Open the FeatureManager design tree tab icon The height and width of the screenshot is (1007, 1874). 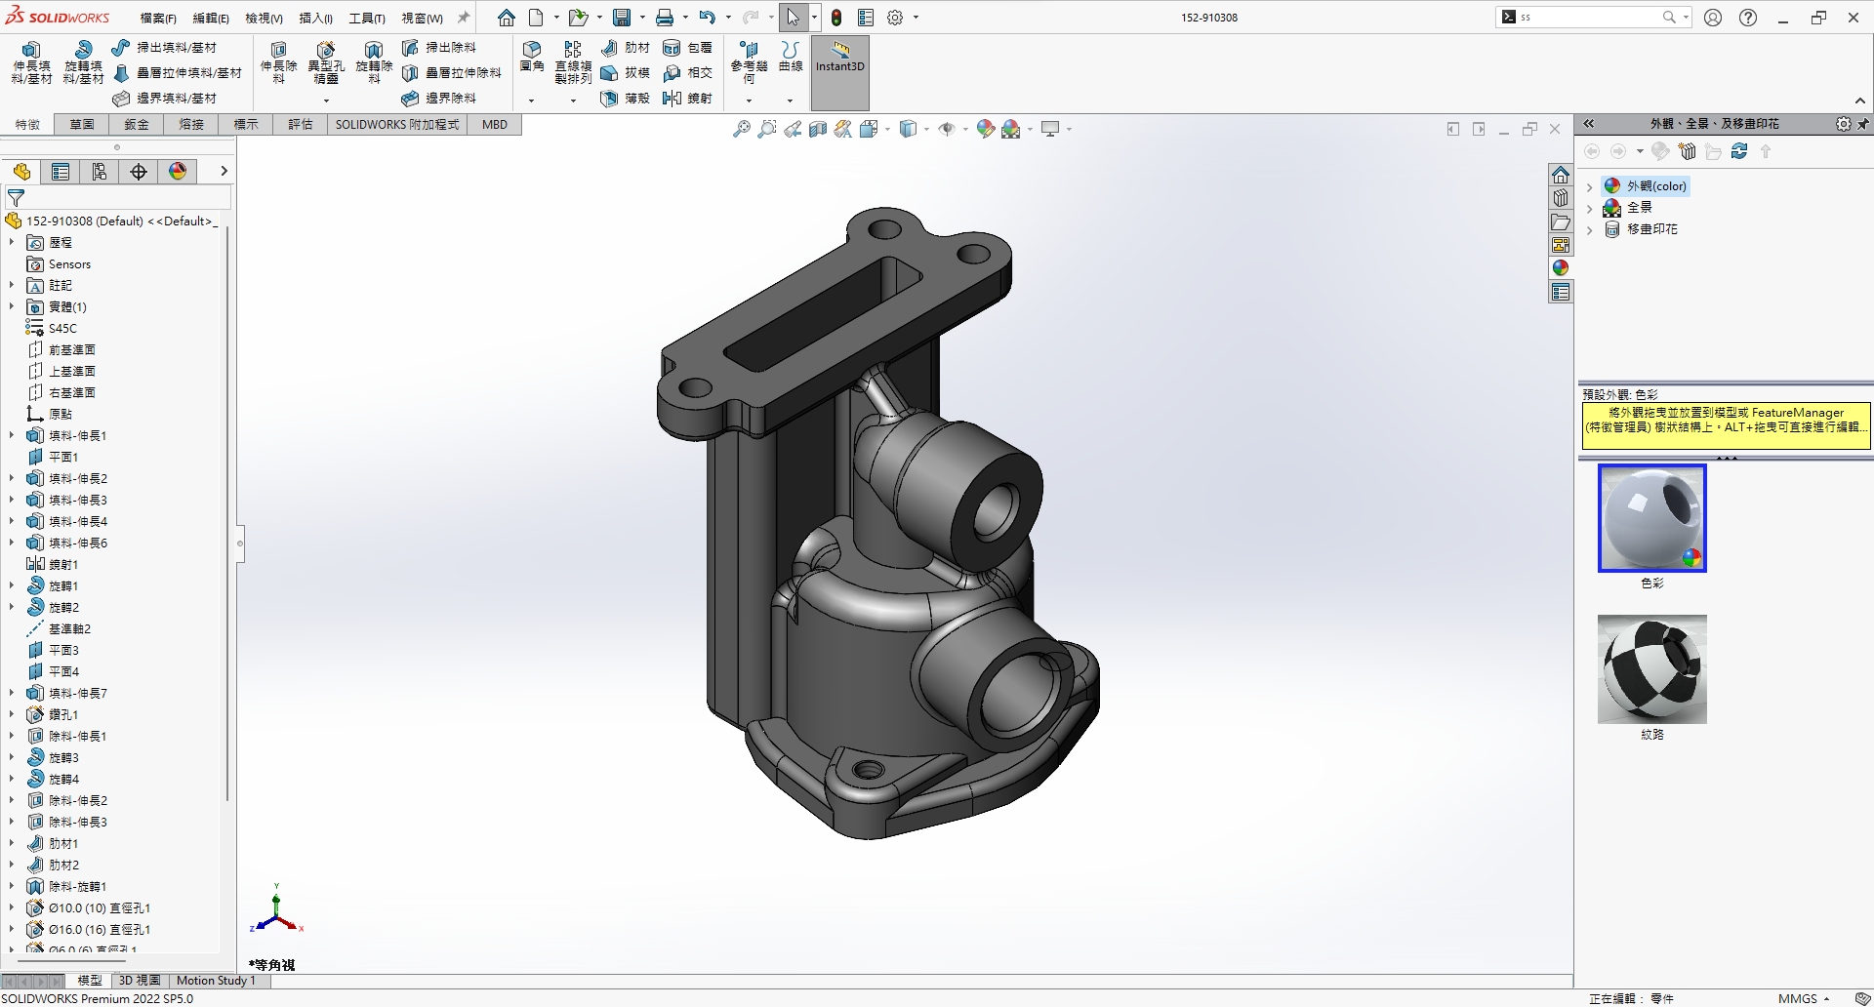coord(21,172)
